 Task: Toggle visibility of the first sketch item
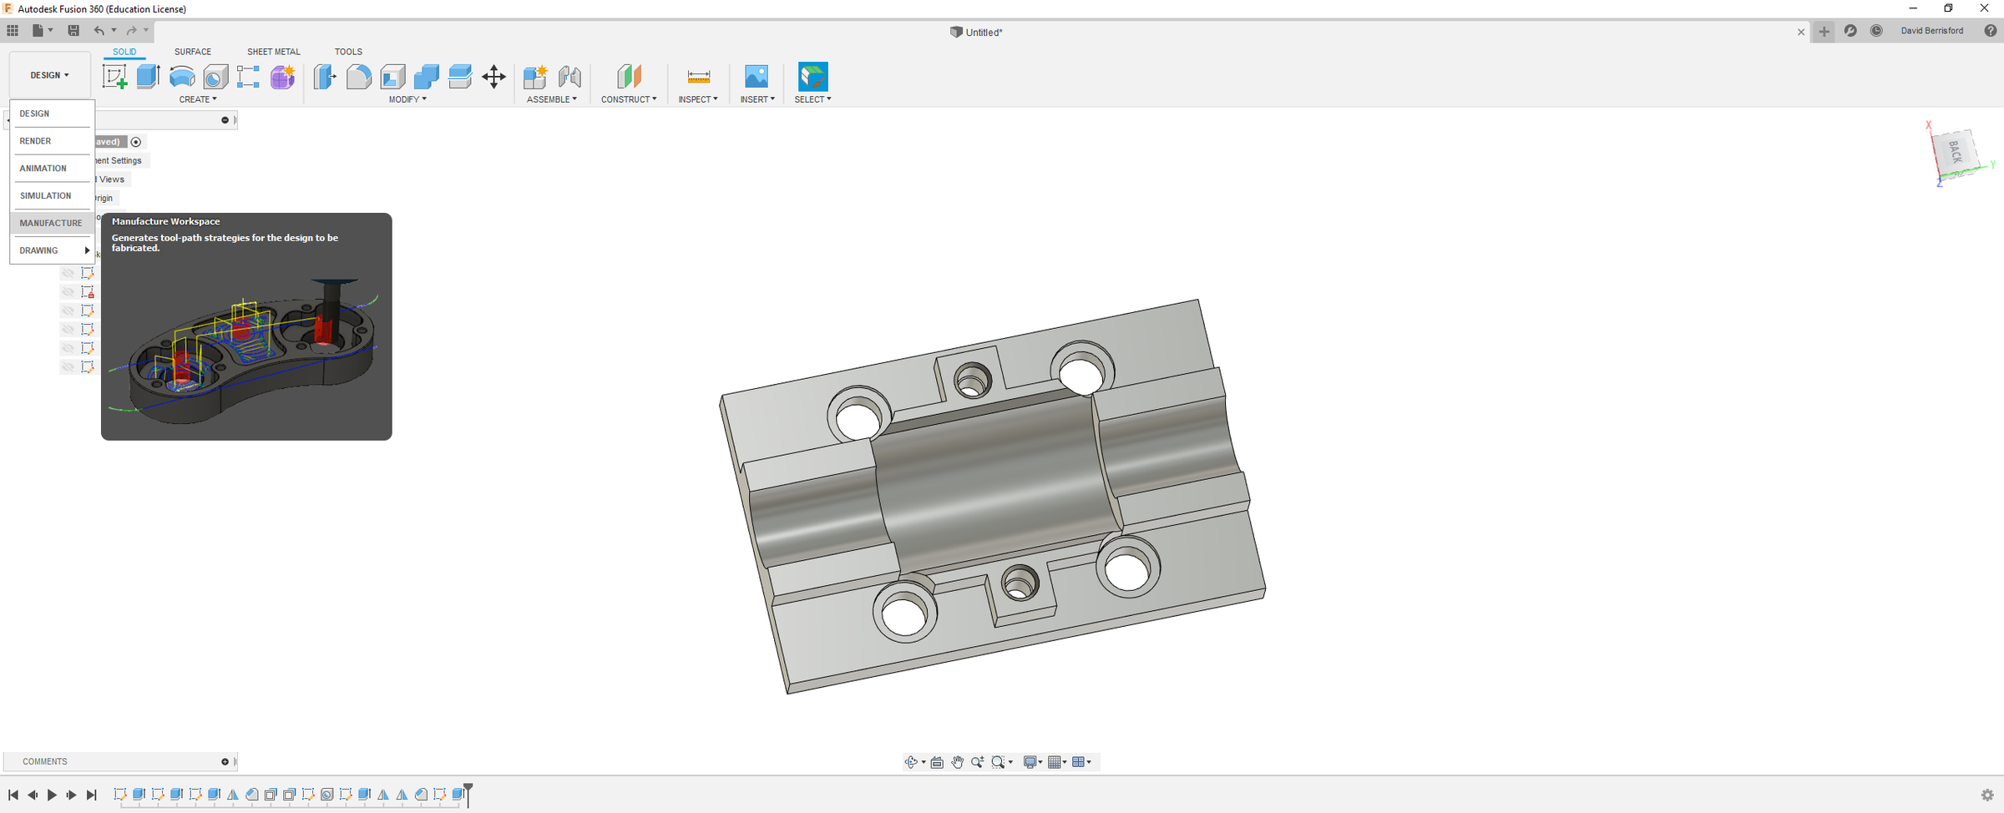click(68, 273)
